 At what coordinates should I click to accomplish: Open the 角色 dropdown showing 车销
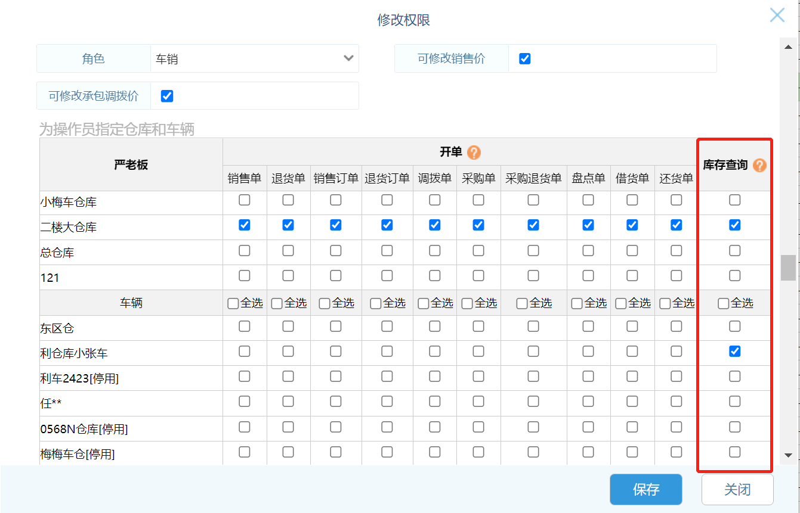[255, 58]
